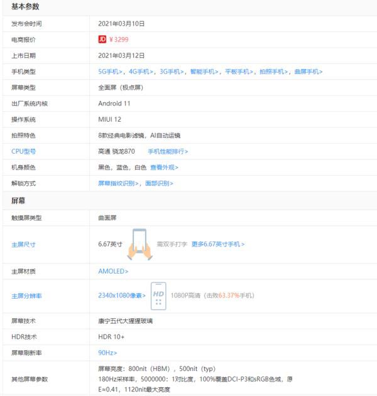The height and width of the screenshot is (396, 377).
Task: Click the 基本参数 section heading
Action: 25,6
